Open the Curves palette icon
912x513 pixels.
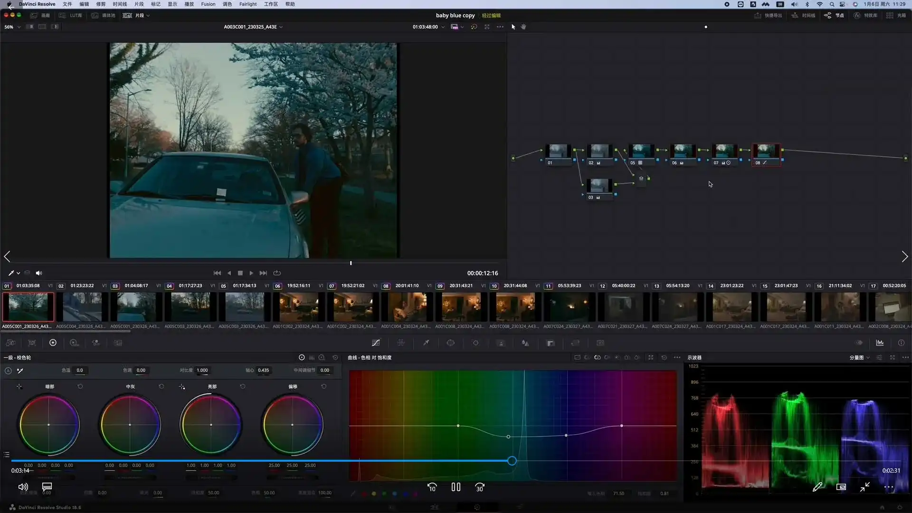pyautogui.click(x=376, y=343)
